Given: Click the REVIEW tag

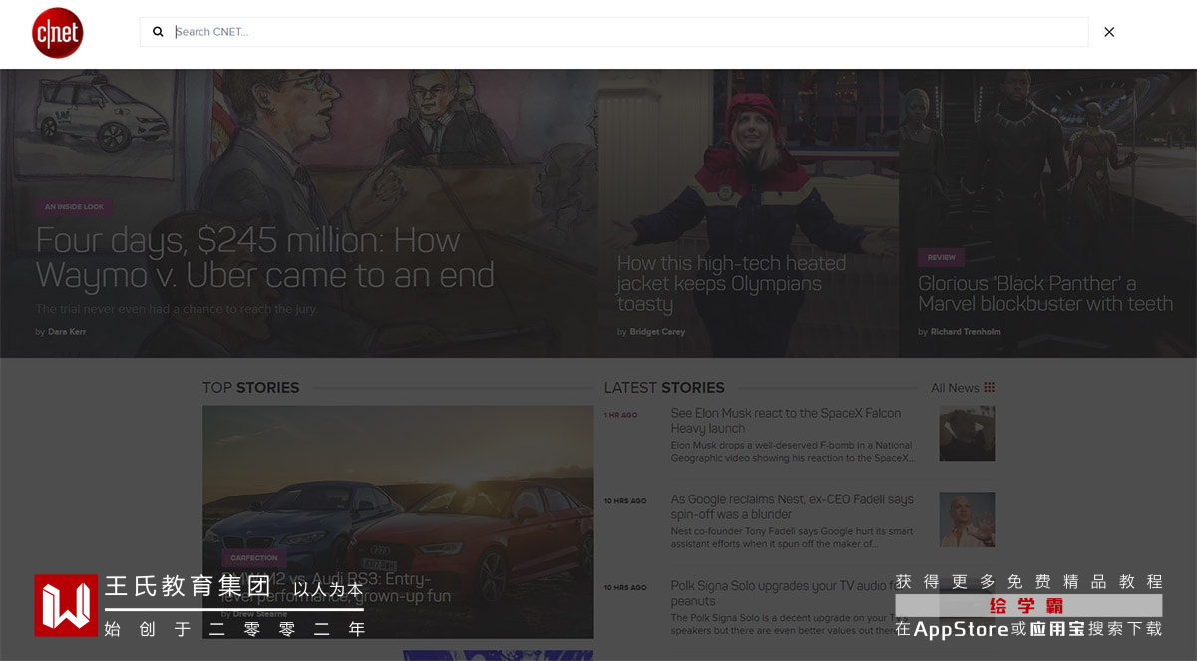Looking at the screenshot, I should pos(941,257).
